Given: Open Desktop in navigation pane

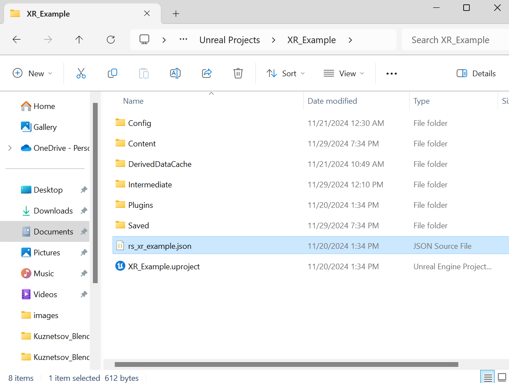Looking at the screenshot, I should pyautogui.click(x=41, y=190).
